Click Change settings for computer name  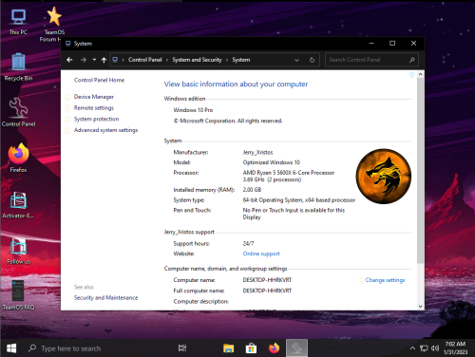[385, 280]
